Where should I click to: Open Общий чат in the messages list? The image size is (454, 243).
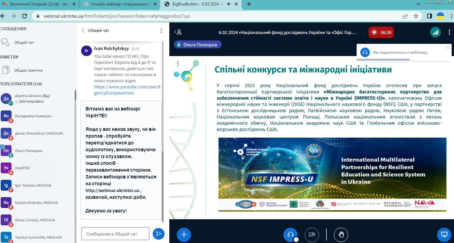(x=24, y=42)
